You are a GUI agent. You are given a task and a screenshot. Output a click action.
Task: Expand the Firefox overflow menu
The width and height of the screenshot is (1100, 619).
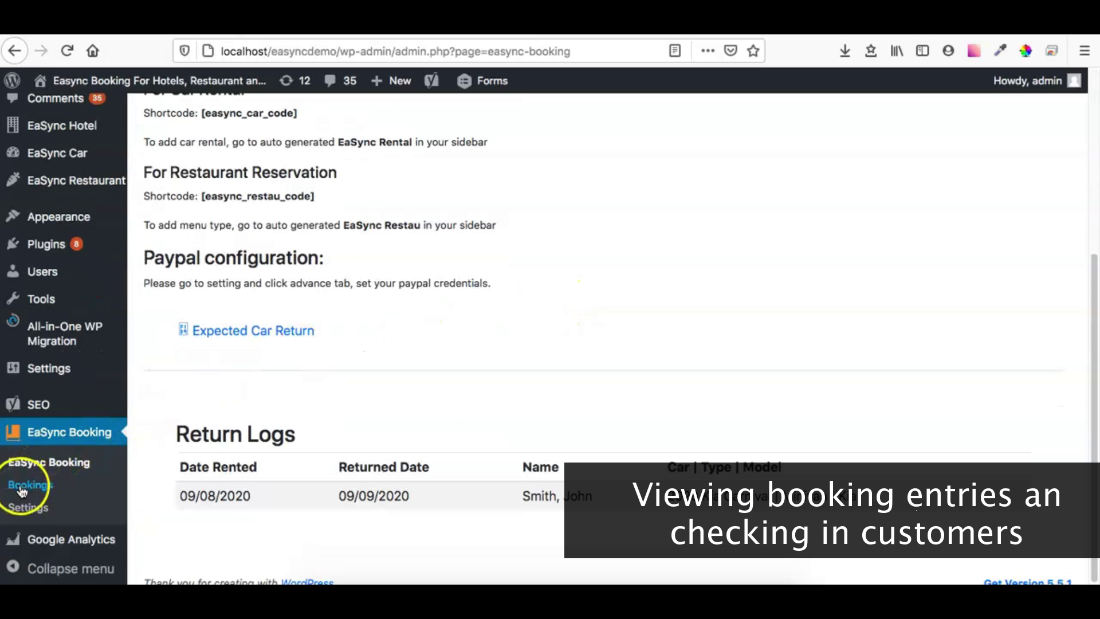coord(708,50)
